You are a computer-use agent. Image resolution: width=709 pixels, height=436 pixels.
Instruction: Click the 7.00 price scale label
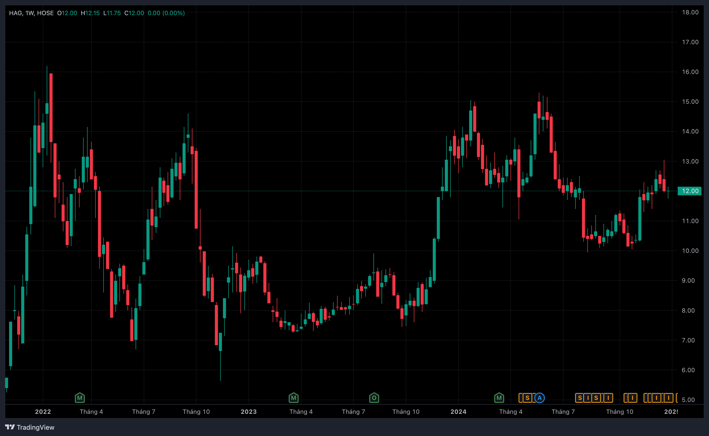(x=688, y=340)
